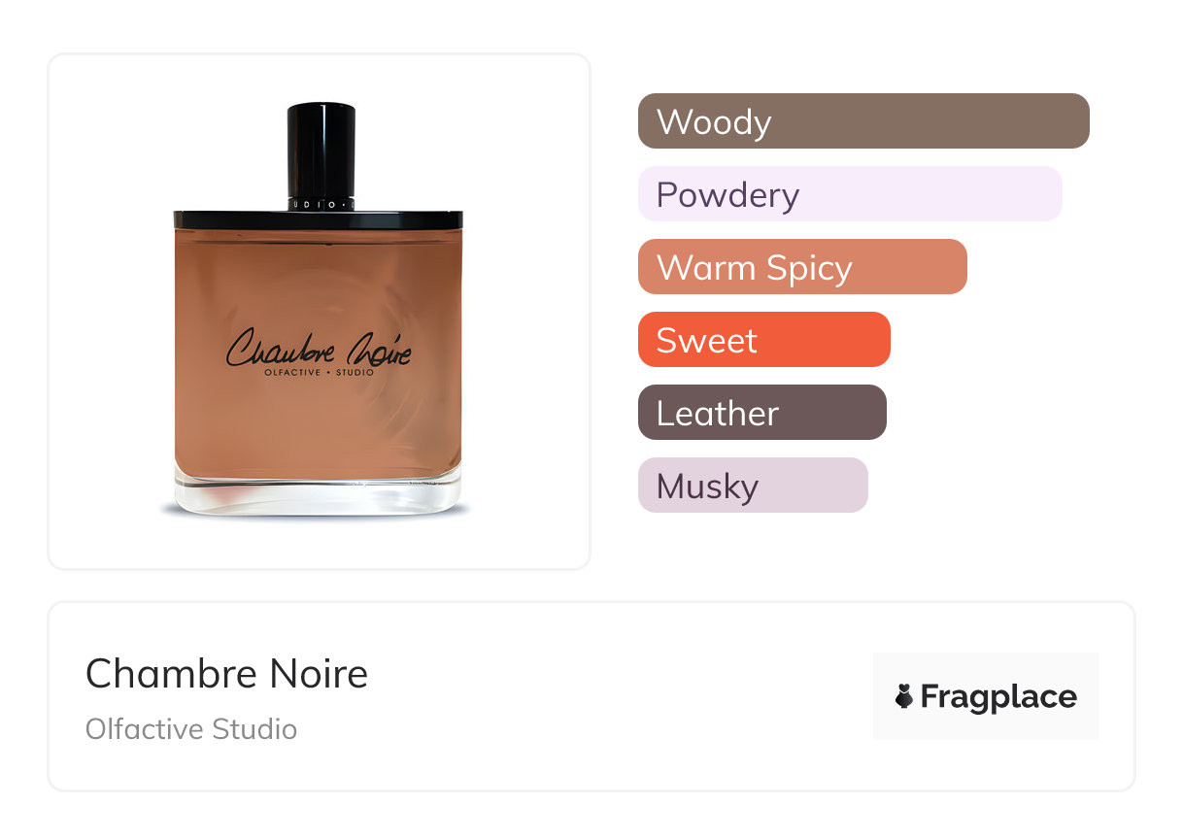Screen dimensions: 1183x839
Task: Select the Musky accord bar
Action: 753,486
